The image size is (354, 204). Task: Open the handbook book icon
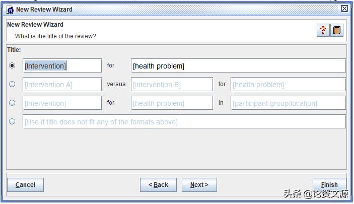click(x=337, y=30)
